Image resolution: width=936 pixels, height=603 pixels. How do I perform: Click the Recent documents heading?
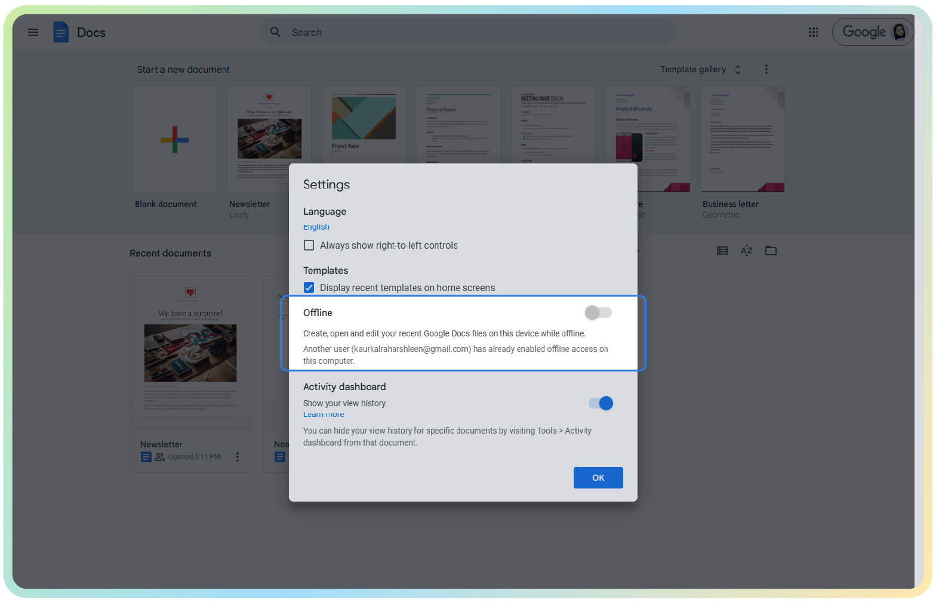pos(170,253)
